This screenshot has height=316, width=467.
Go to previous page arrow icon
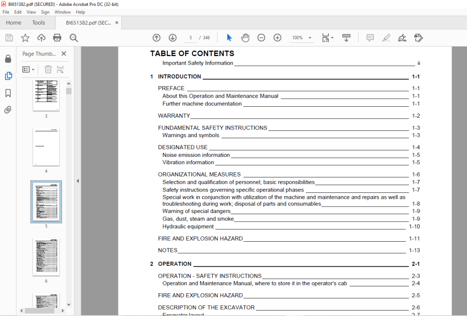click(x=156, y=38)
